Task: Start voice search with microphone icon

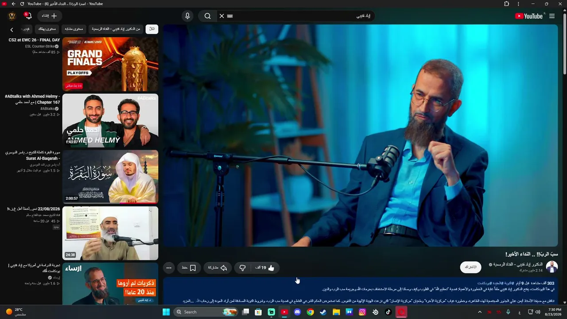Action: pyautogui.click(x=187, y=16)
